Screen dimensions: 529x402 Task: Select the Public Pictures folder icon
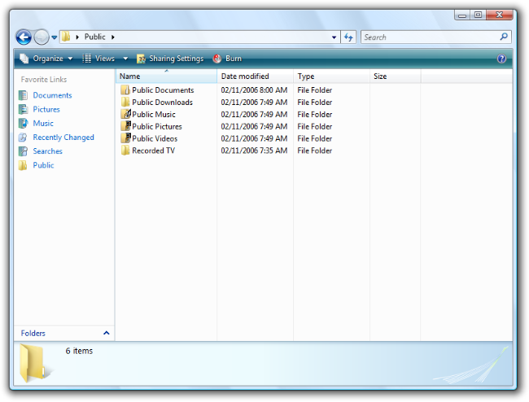[125, 126]
